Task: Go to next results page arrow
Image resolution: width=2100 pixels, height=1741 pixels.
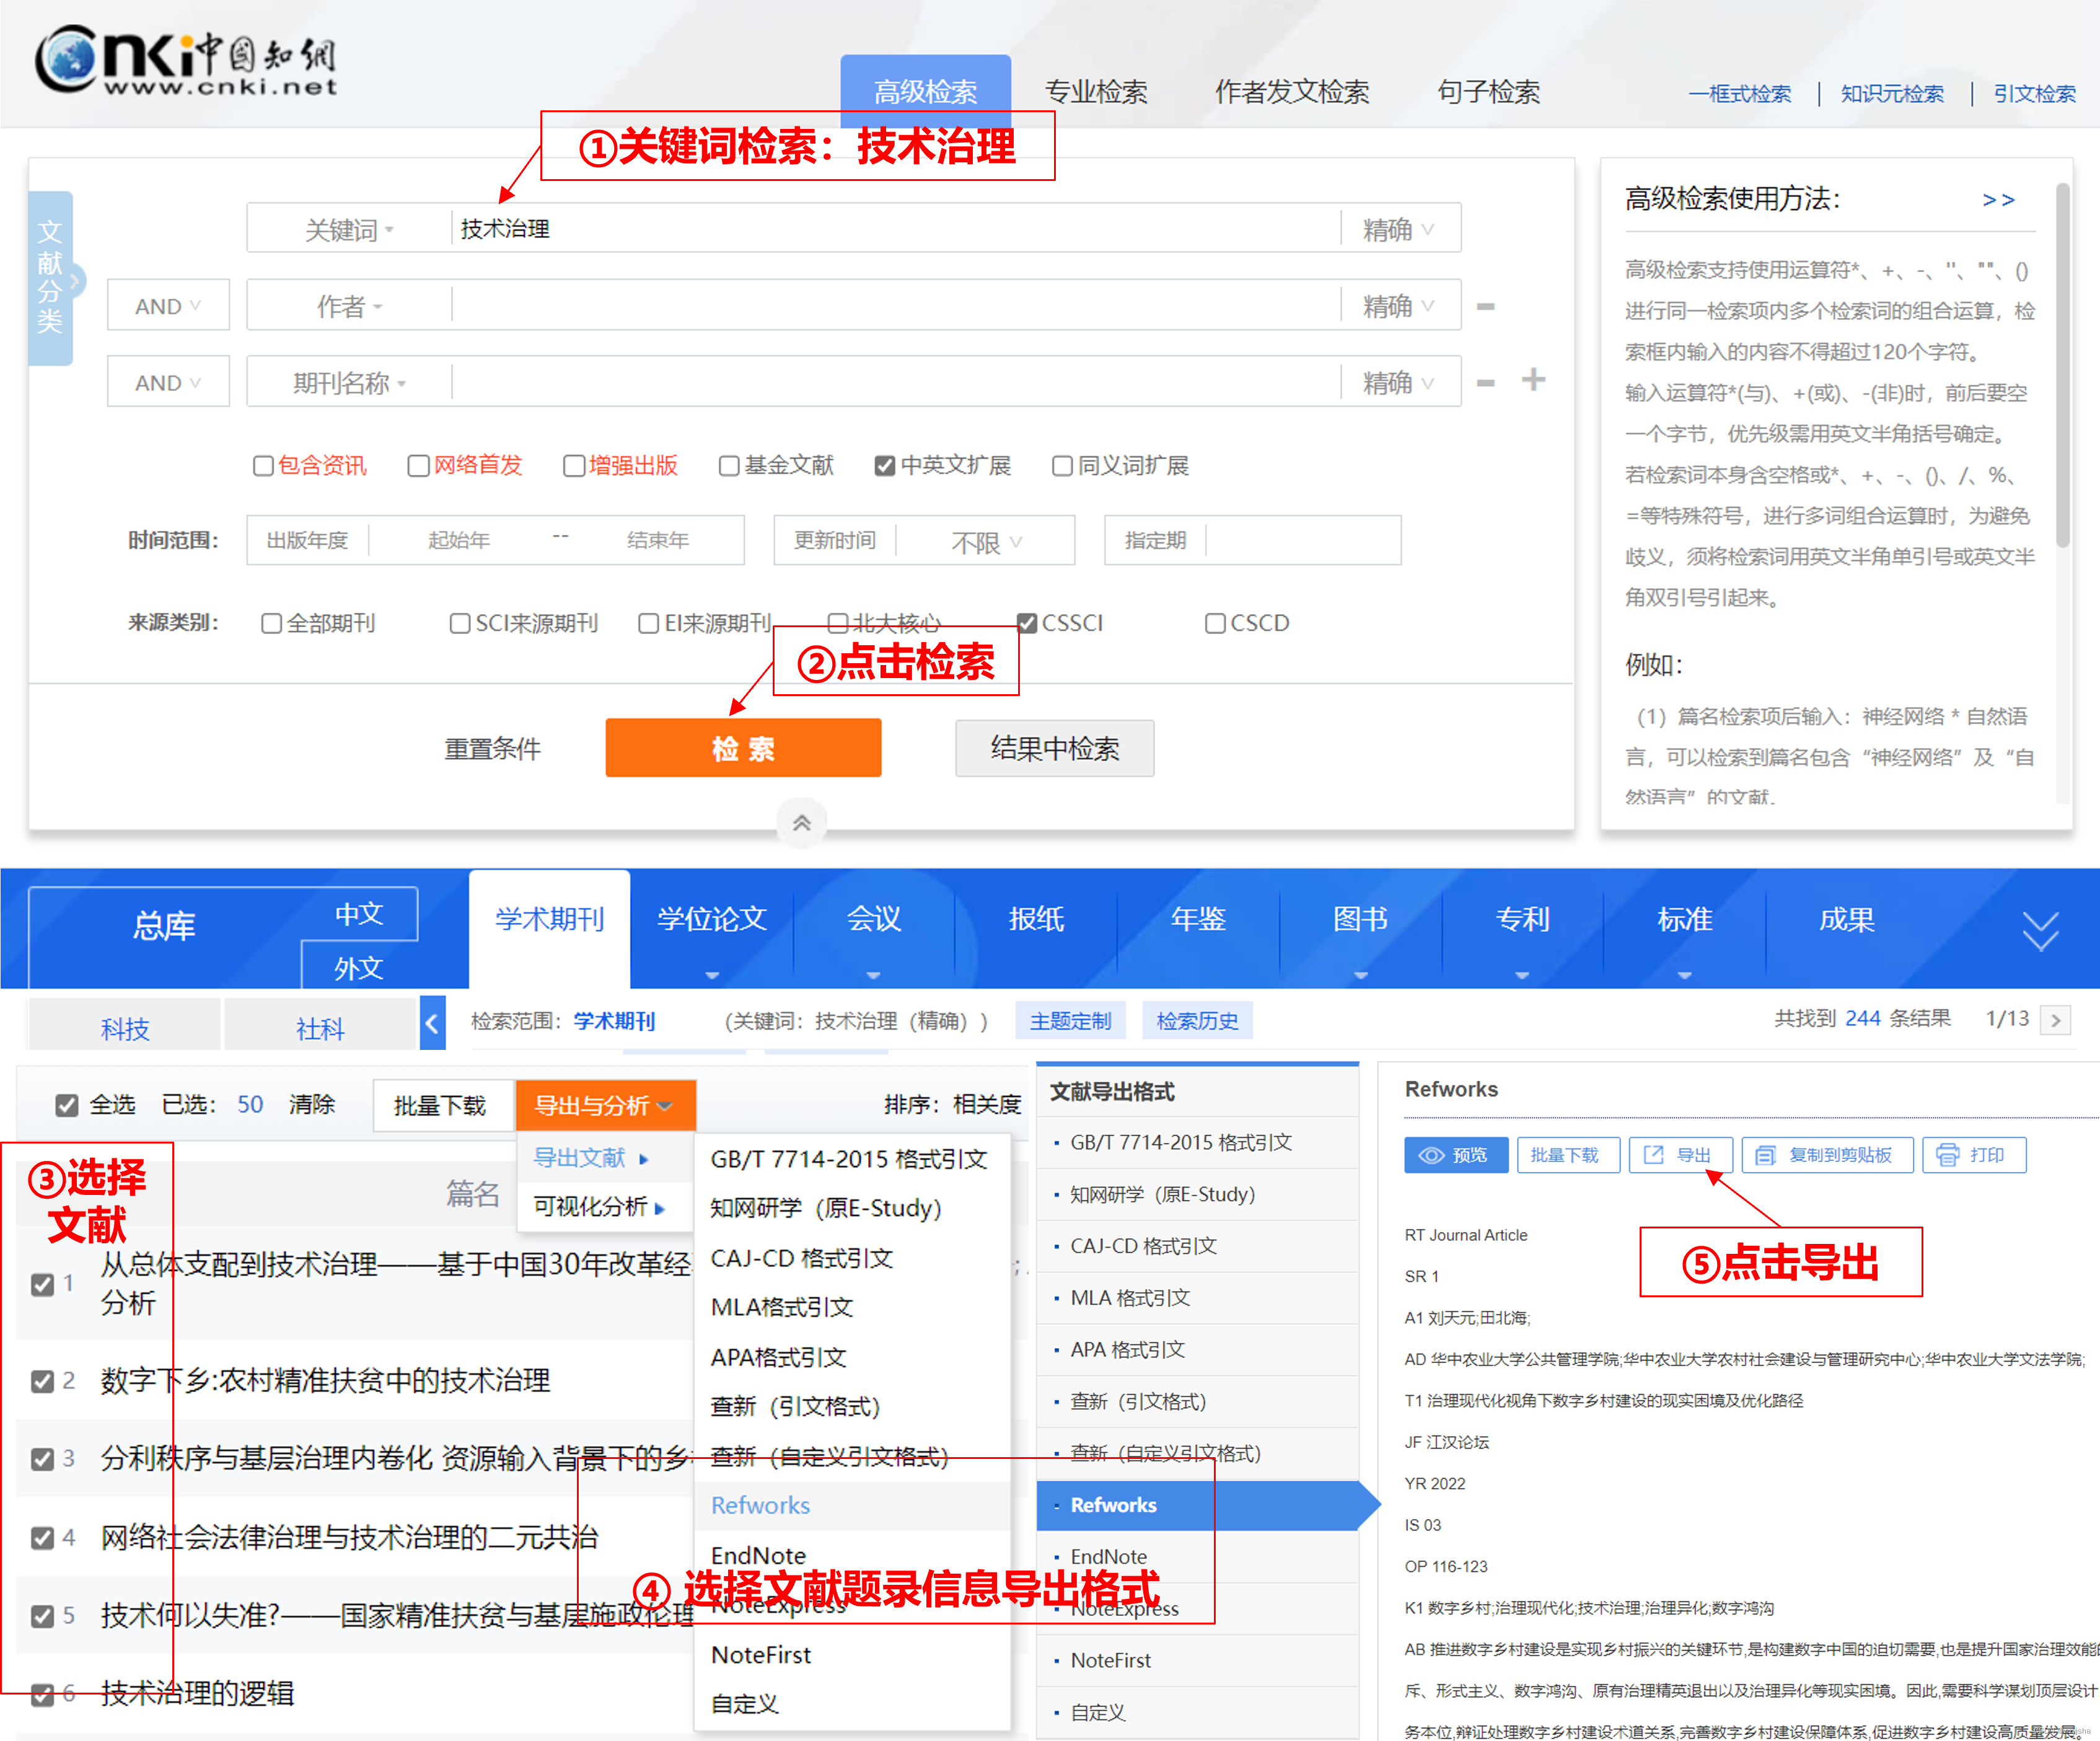Action: click(x=2055, y=1020)
